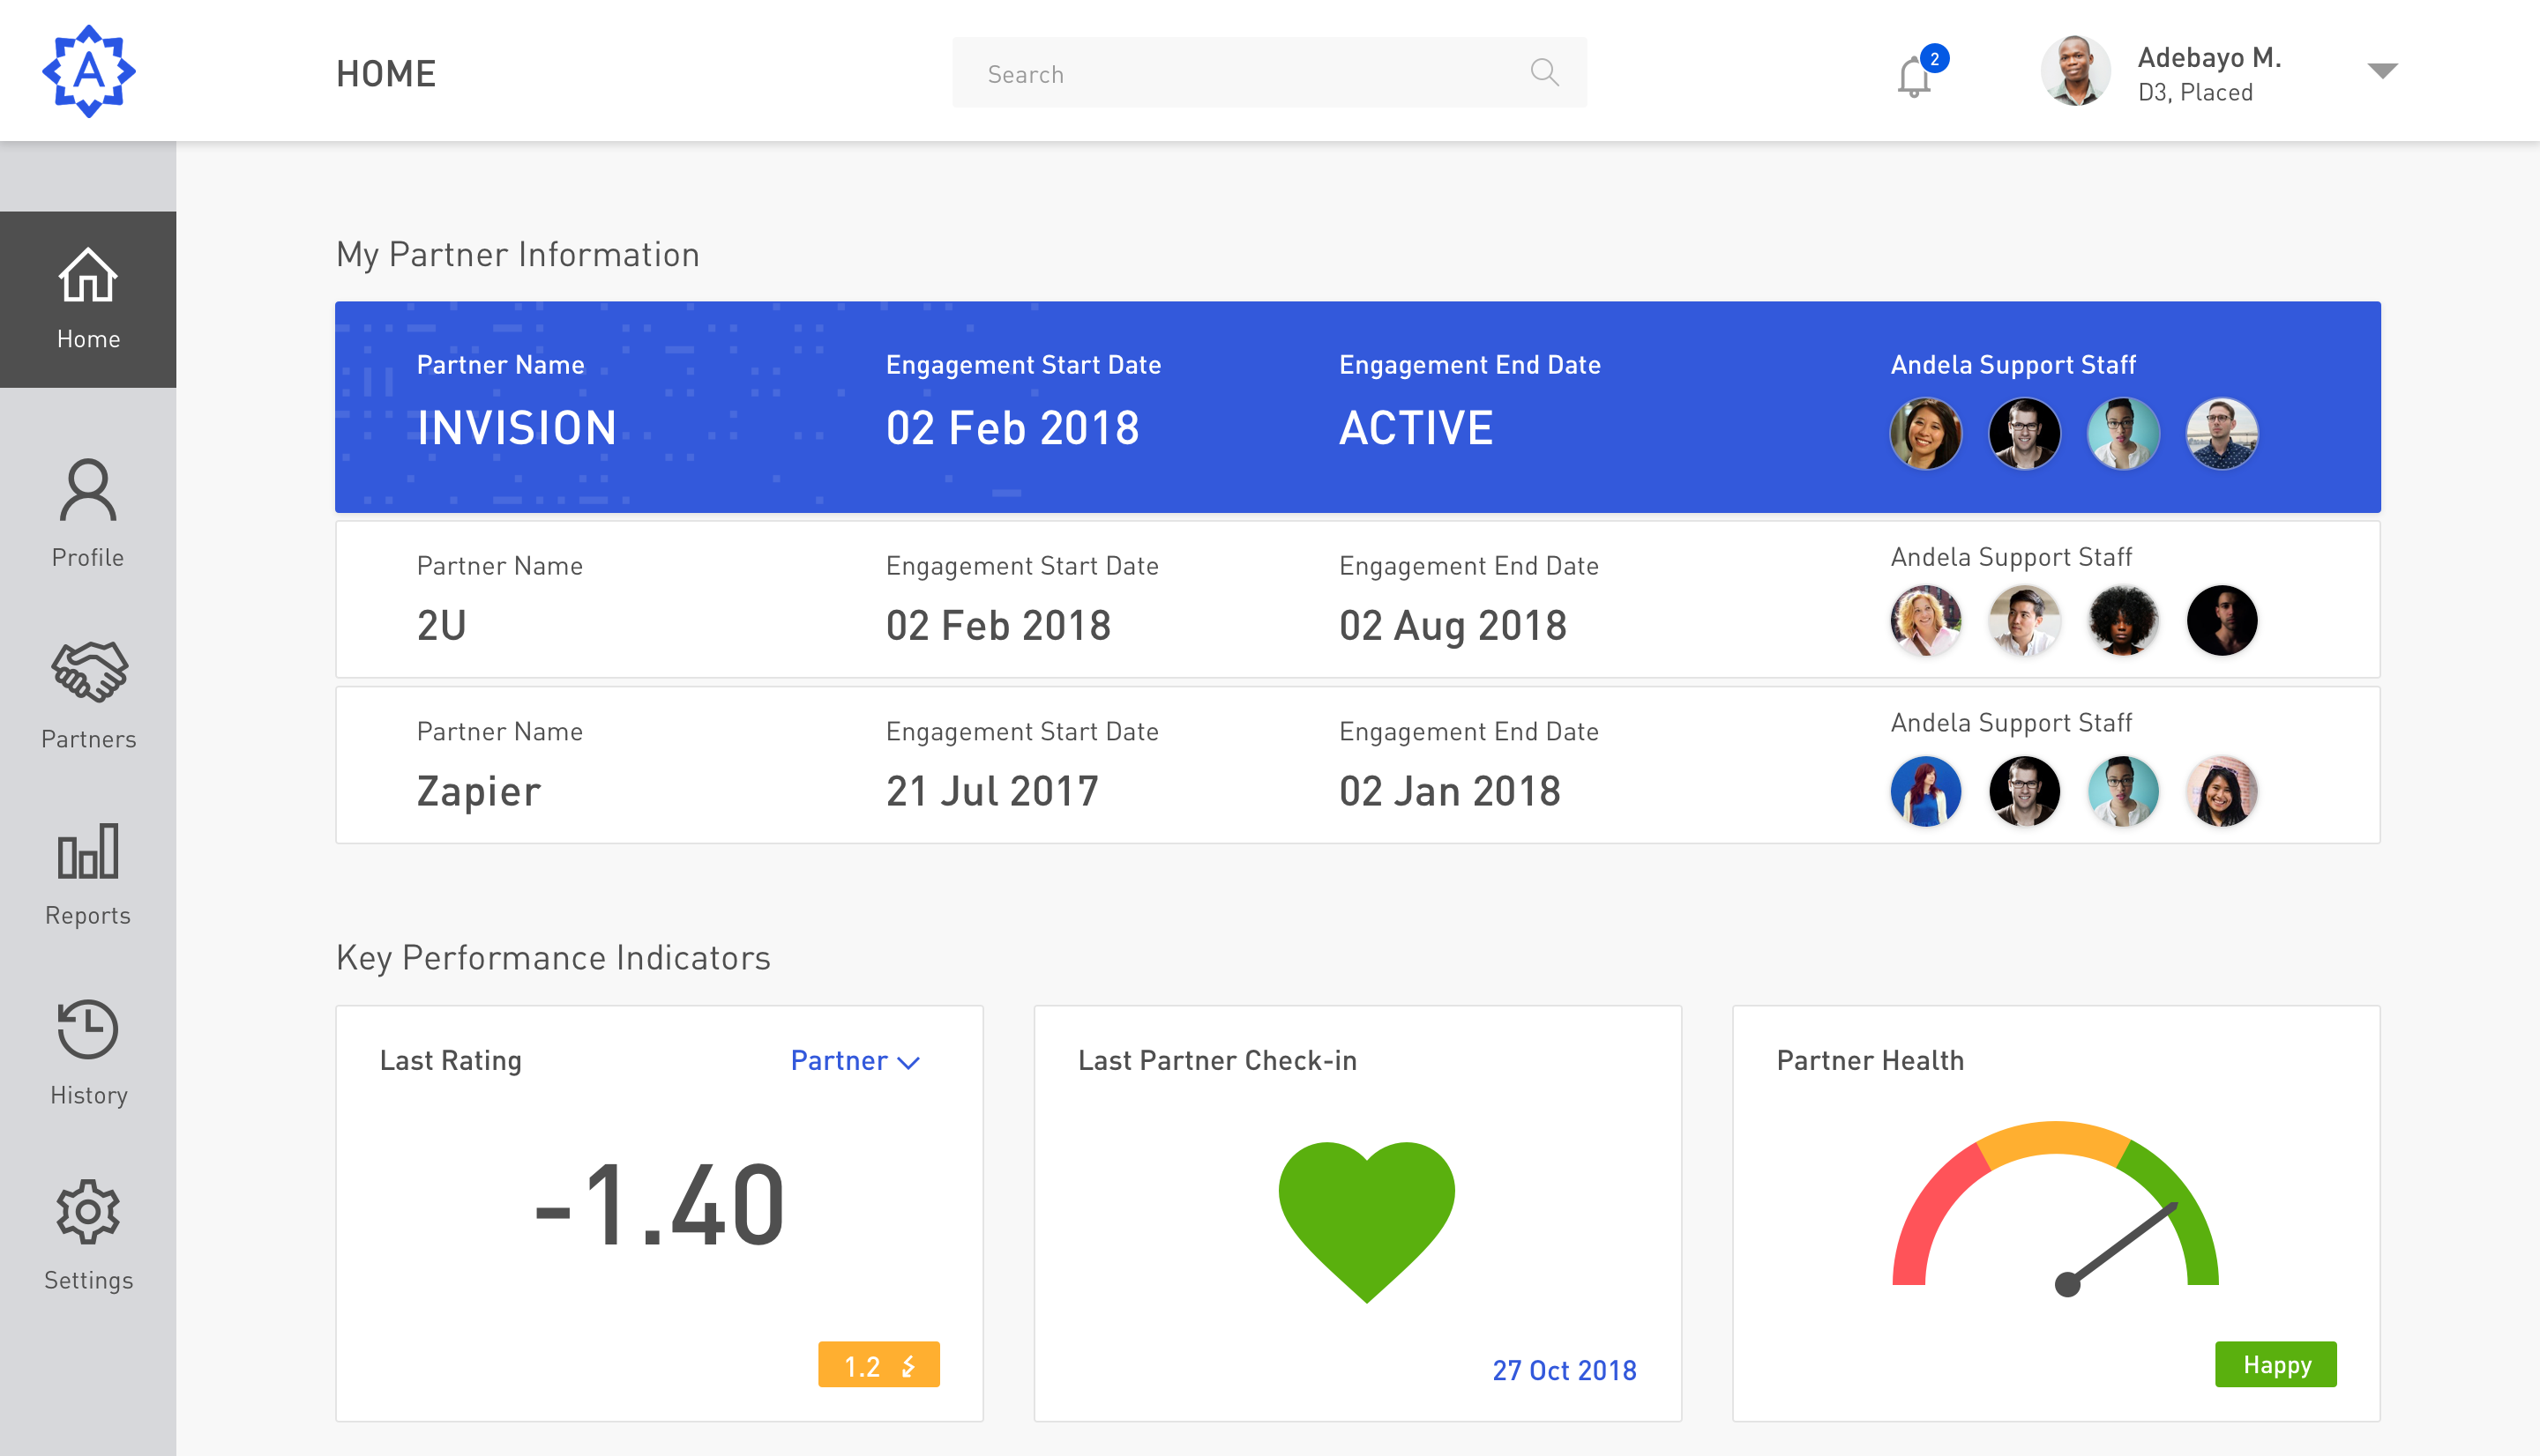Open the Partner rating filter dropdown
The height and width of the screenshot is (1456, 2540).
tap(855, 1061)
